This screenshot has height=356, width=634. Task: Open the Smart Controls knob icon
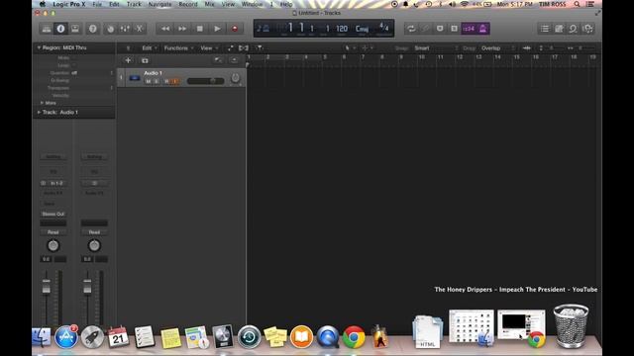click(110, 29)
